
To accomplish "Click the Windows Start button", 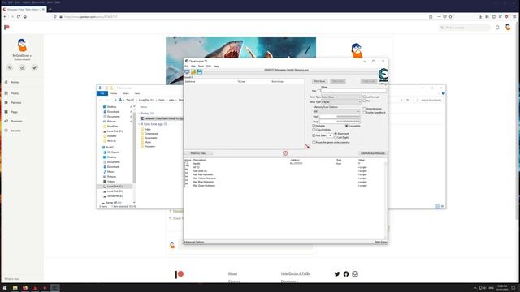I will pos(5,288).
